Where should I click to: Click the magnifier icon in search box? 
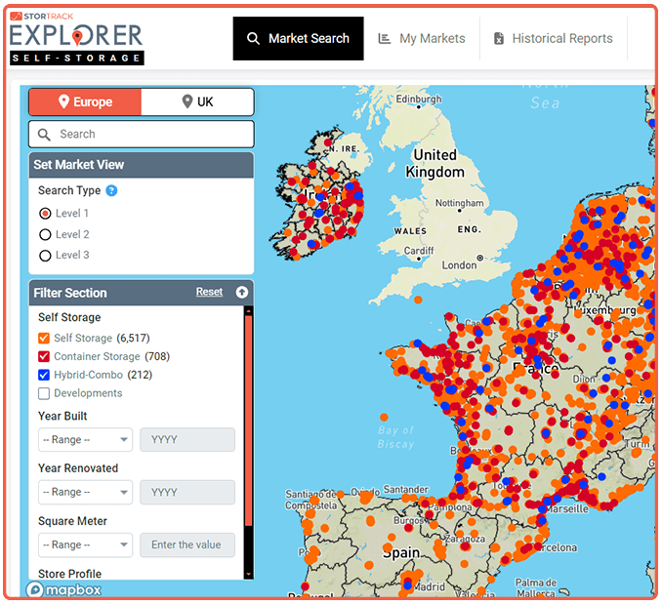44,135
